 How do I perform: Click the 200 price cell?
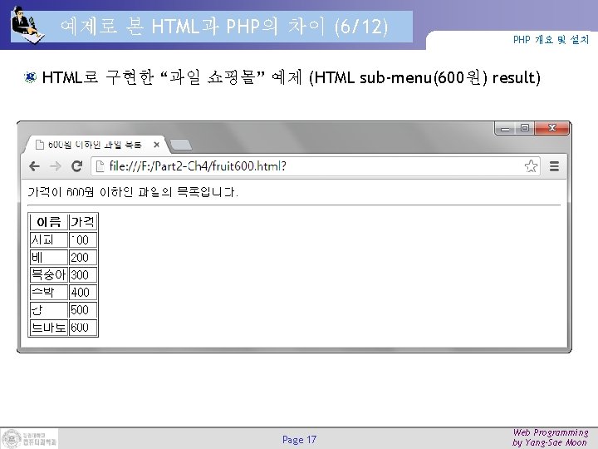coord(83,257)
